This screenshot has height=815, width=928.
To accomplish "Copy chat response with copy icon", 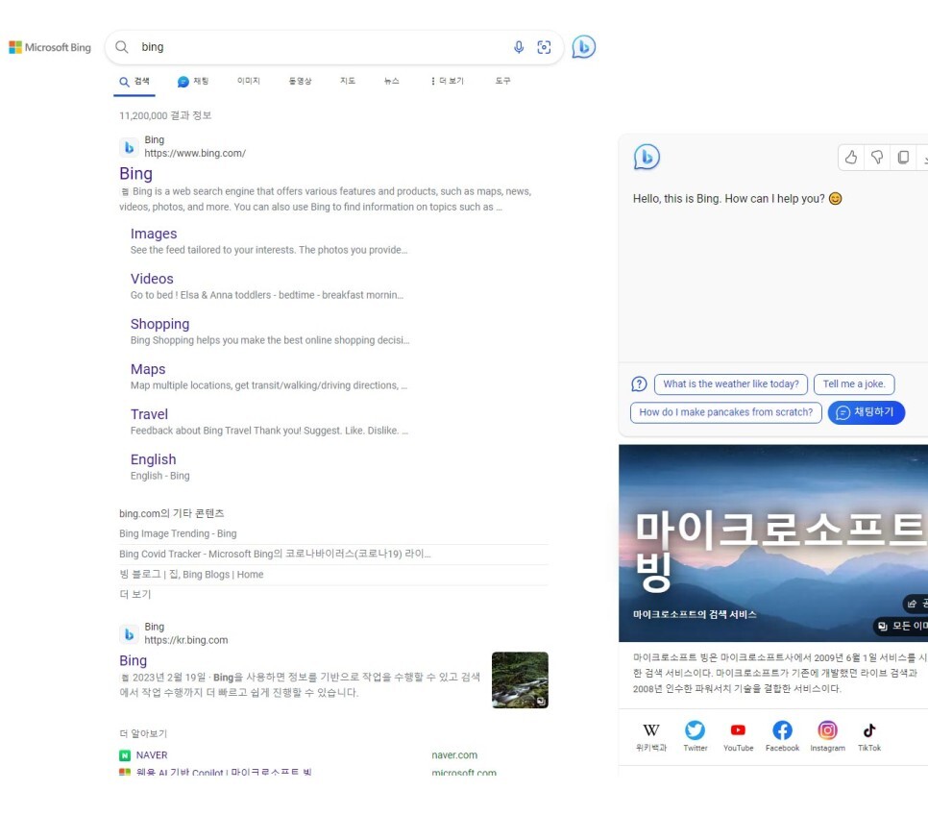I will click(903, 157).
